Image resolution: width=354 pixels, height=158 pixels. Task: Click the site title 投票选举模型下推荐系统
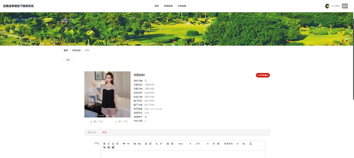coord(18,6)
